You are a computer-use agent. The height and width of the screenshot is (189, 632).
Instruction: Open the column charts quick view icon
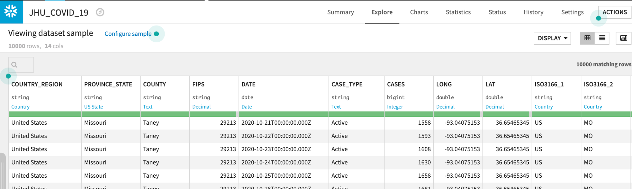(623, 38)
